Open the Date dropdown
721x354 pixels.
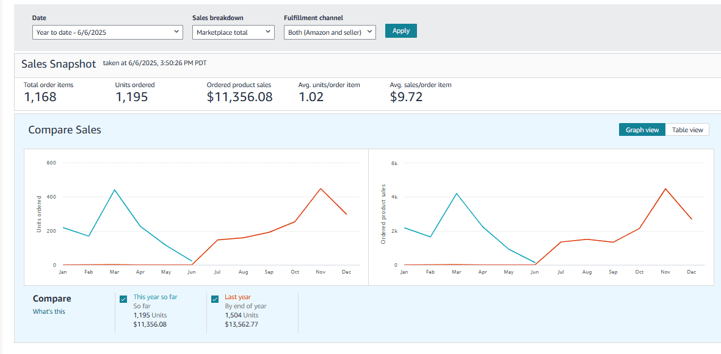point(107,32)
